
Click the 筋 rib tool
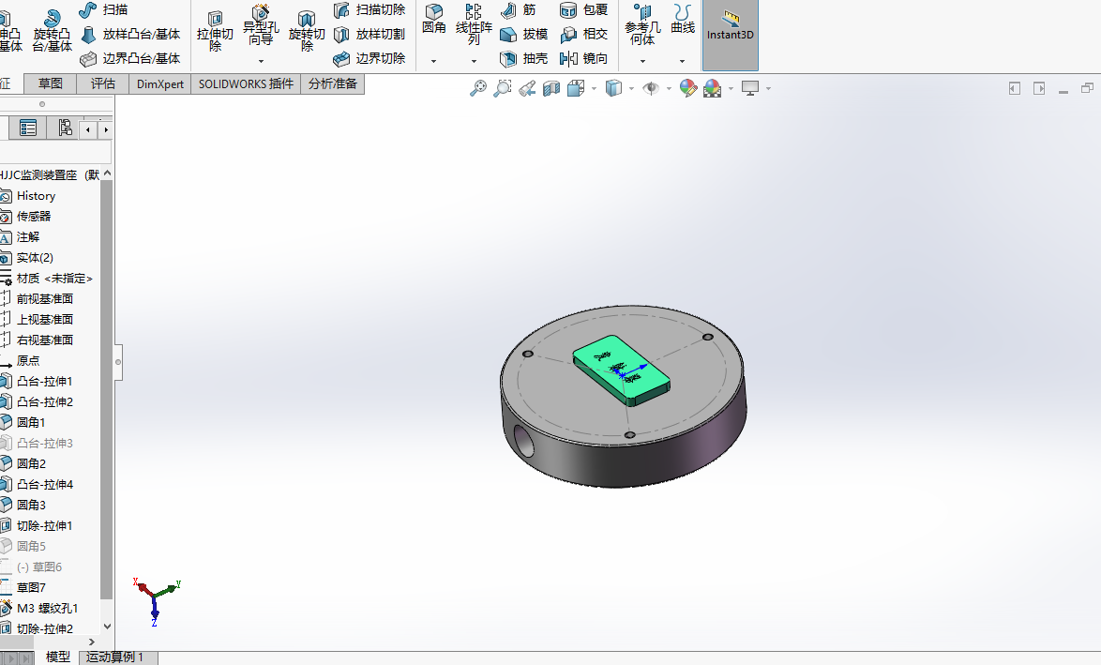point(519,9)
